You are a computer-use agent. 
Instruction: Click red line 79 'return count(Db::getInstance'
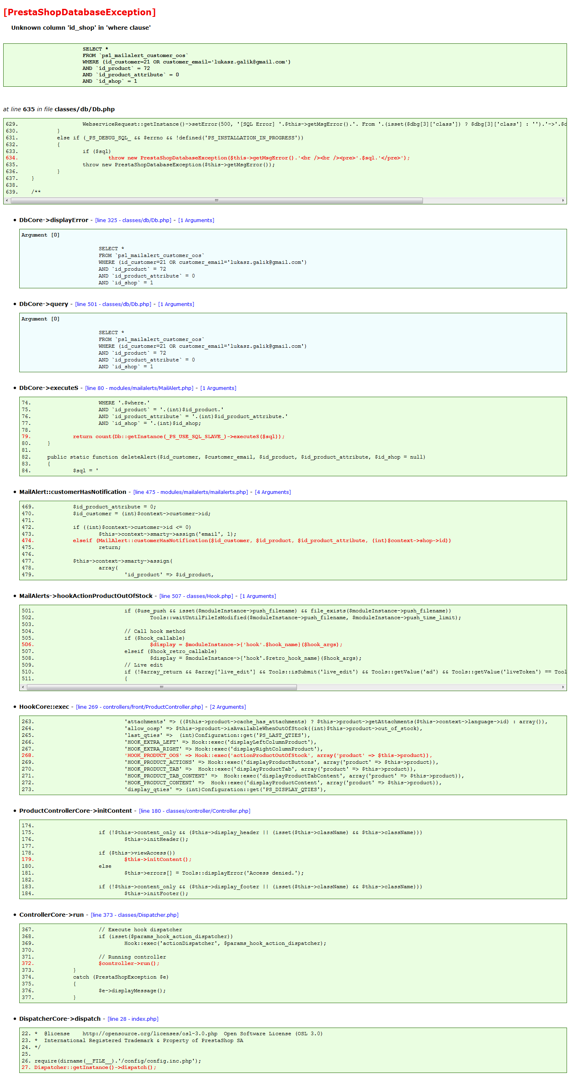pyautogui.click(x=179, y=436)
